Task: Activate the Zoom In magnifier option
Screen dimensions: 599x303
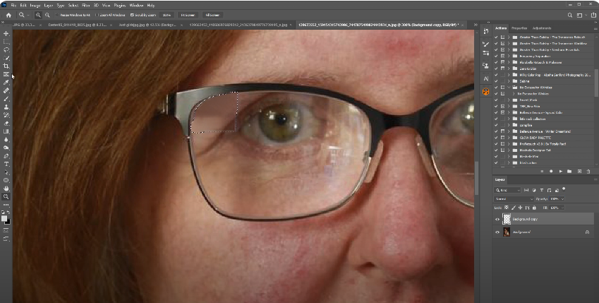Action: coord(38,15)
